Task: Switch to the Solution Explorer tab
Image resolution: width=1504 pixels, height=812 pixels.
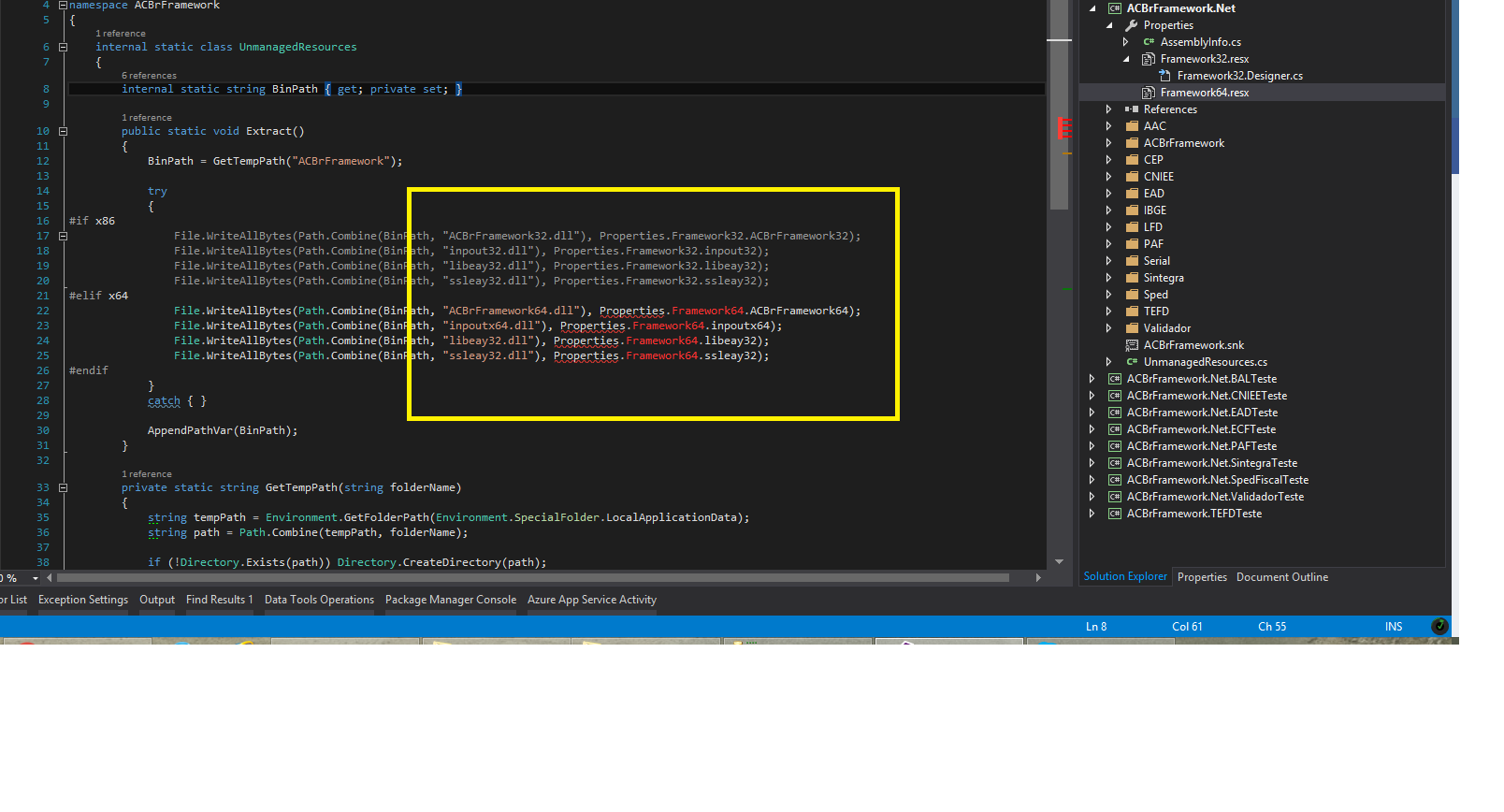Action: tap(1125, 576)
